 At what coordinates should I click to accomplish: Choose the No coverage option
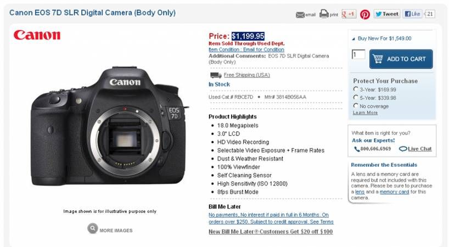click(x=355, y=105)
